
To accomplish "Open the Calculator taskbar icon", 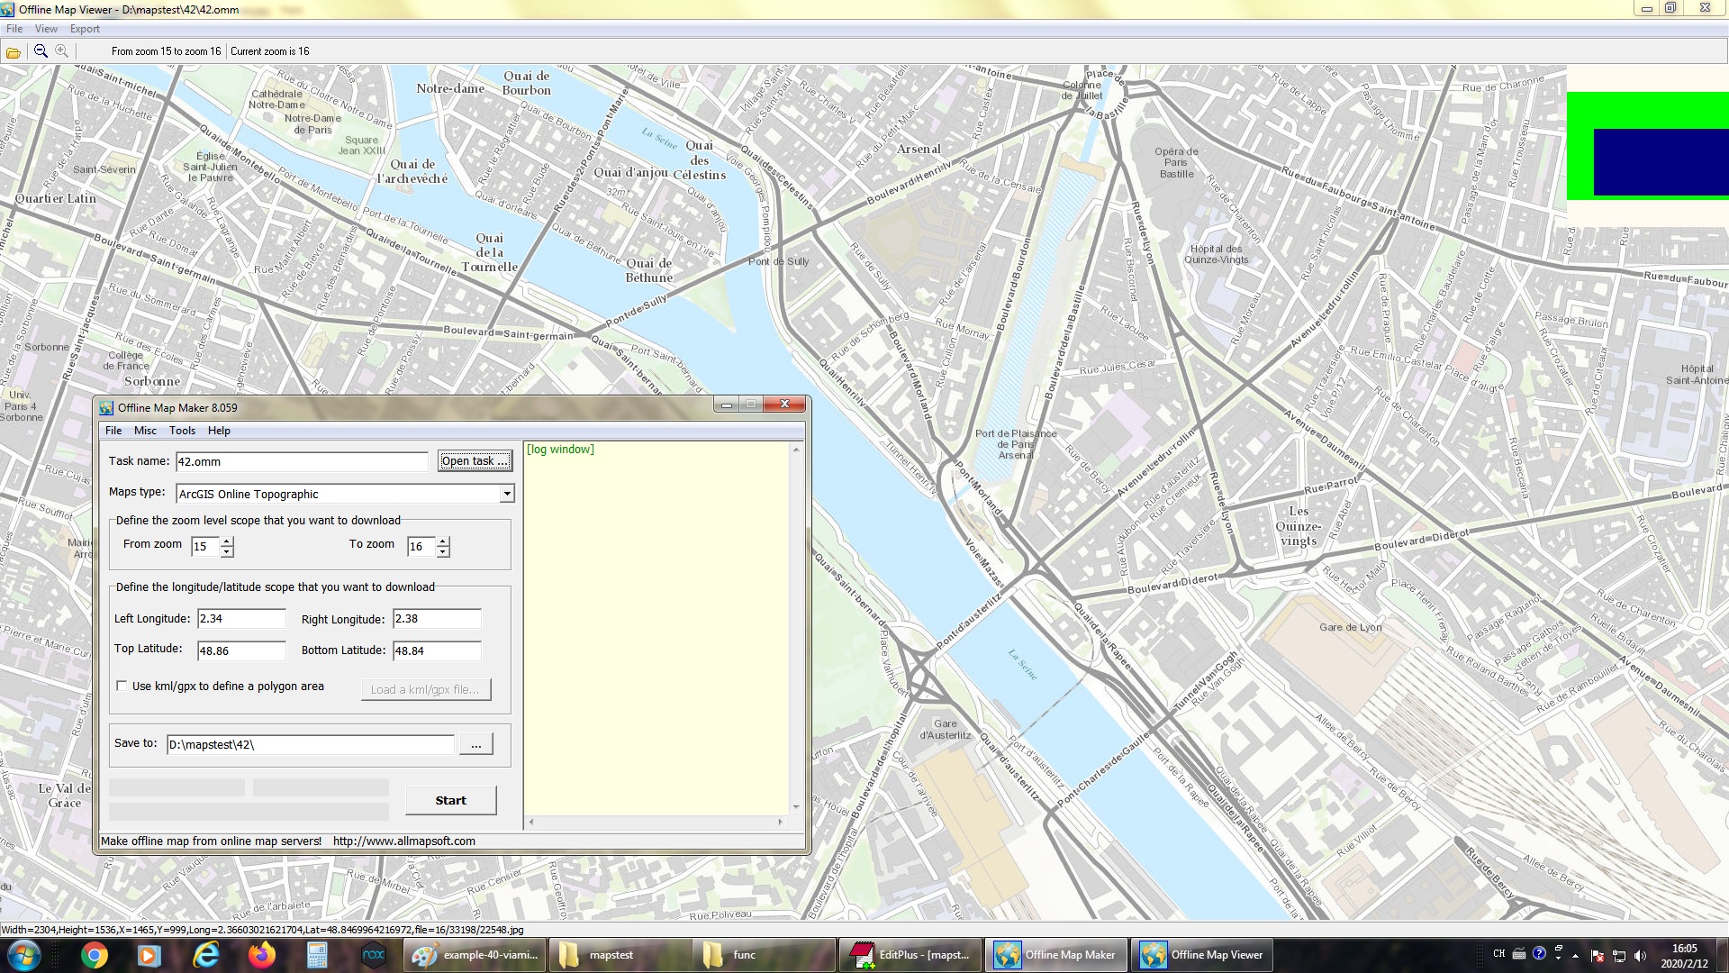I will [317, 955].
